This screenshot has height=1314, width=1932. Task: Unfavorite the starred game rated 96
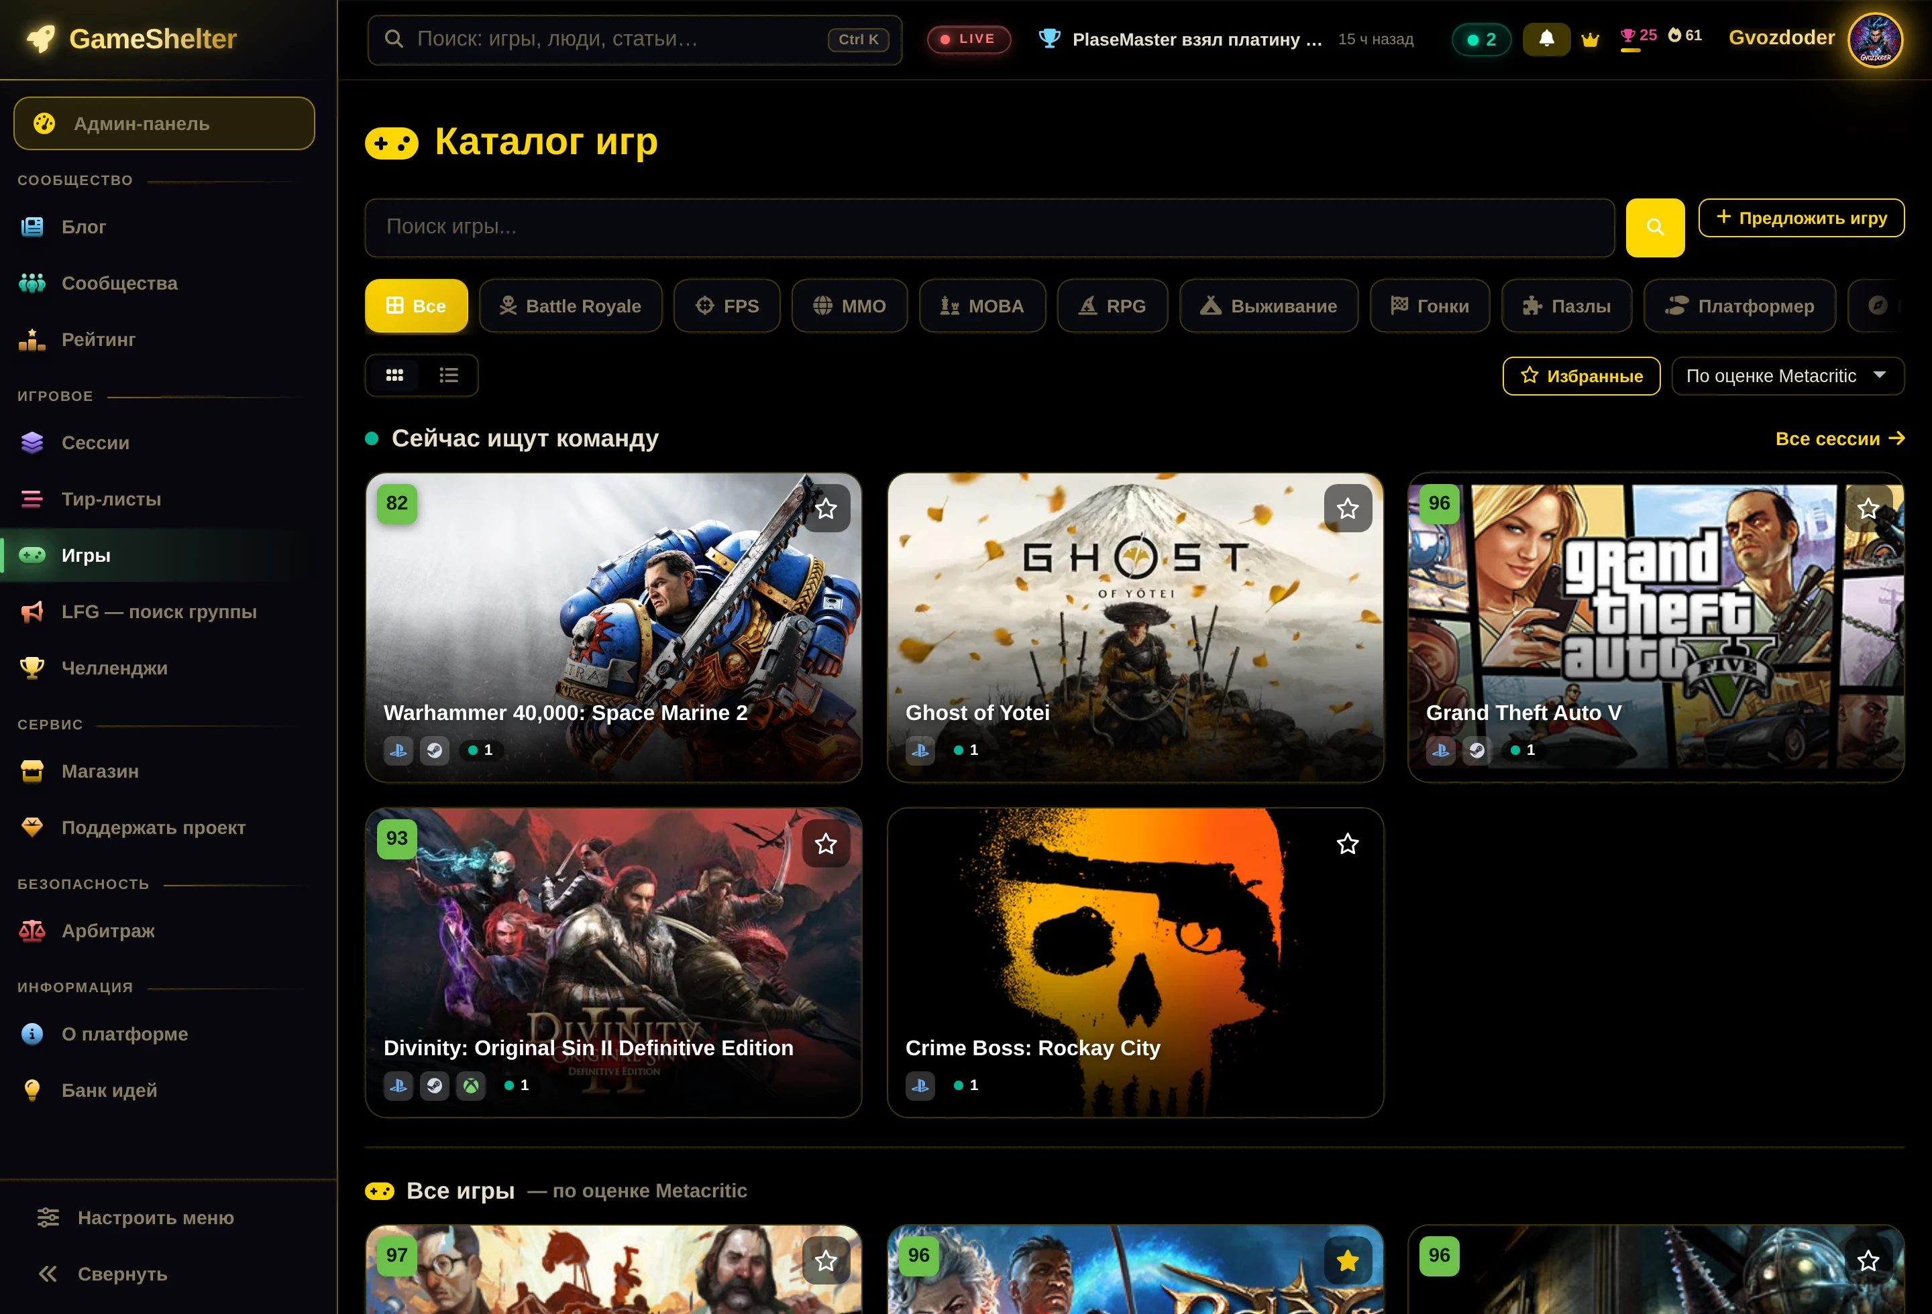(1348, 1261)
